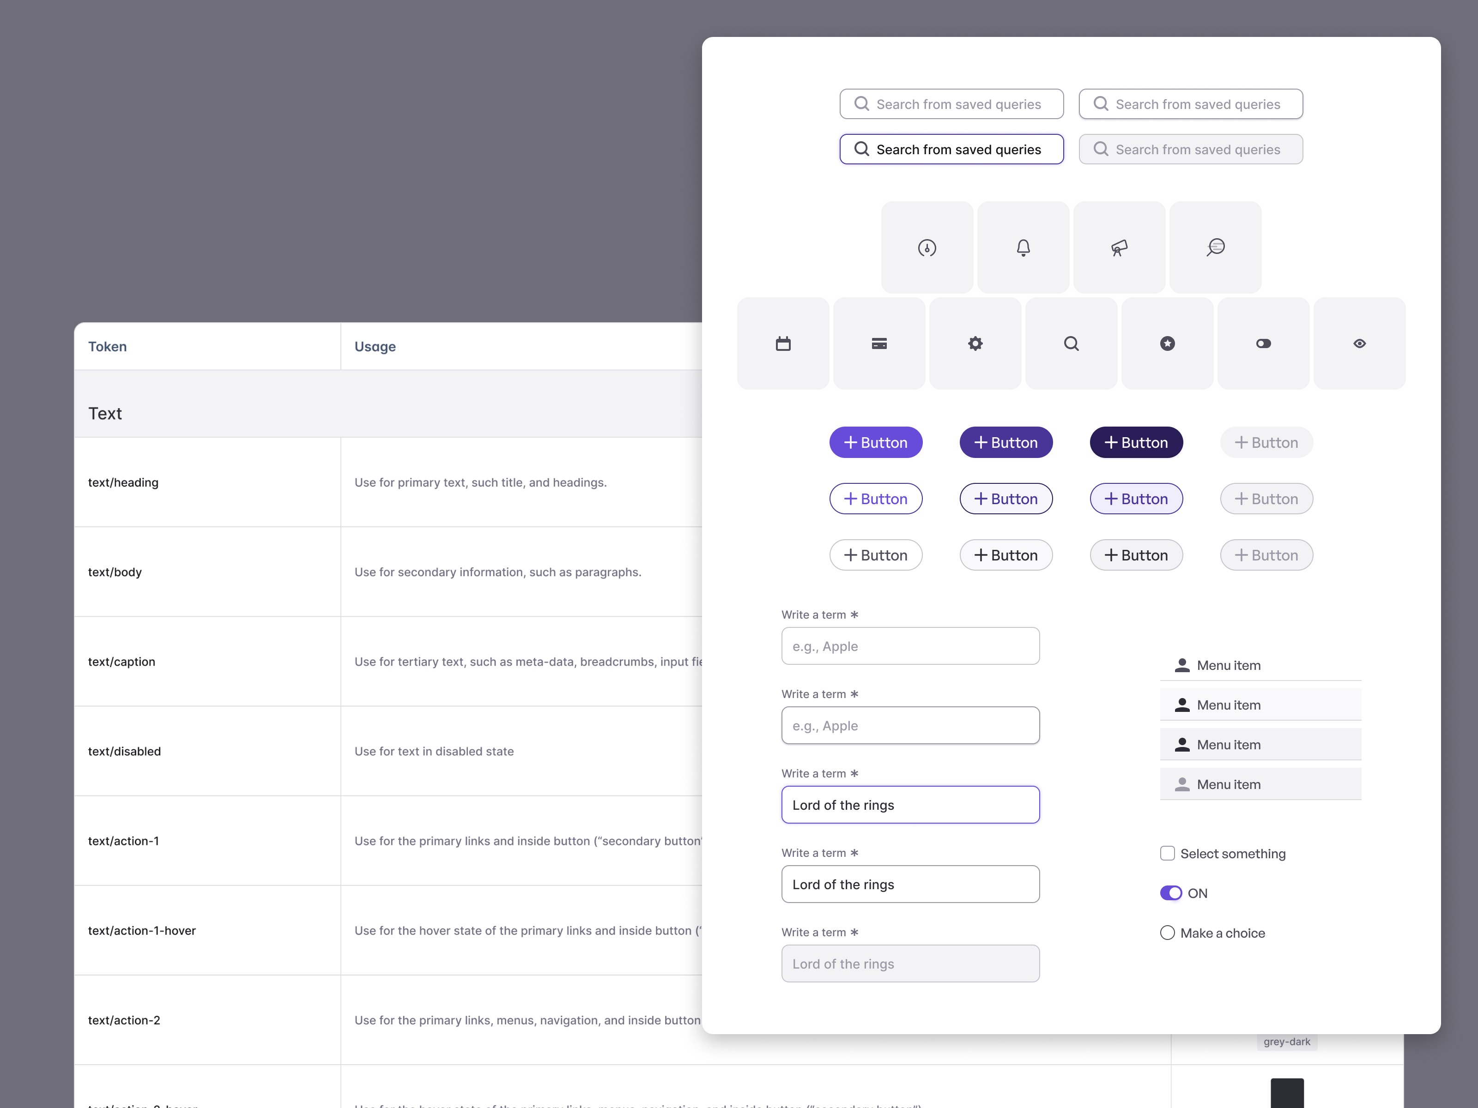Open the settings gear icon

click(975, 343)
